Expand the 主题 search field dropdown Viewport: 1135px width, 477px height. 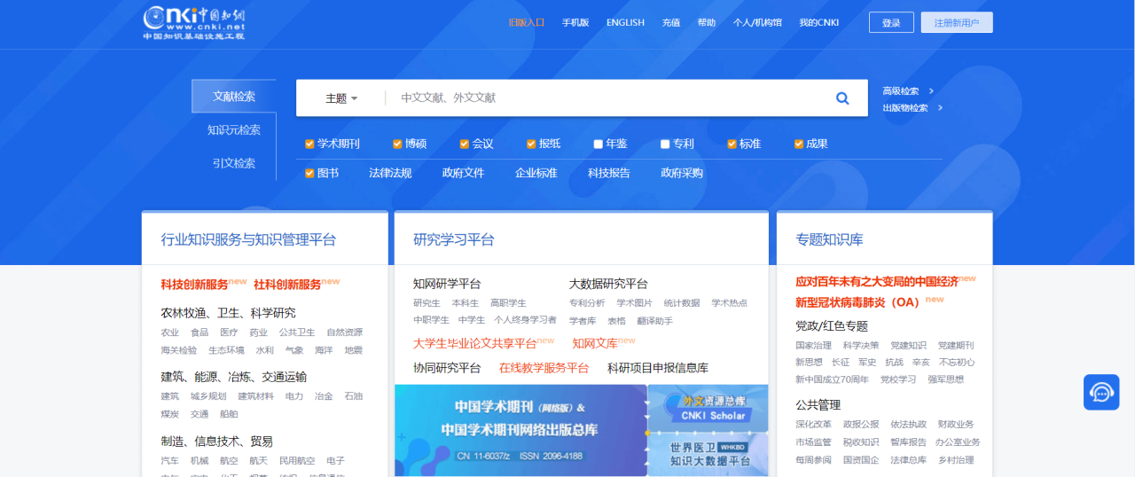point(341,98)
